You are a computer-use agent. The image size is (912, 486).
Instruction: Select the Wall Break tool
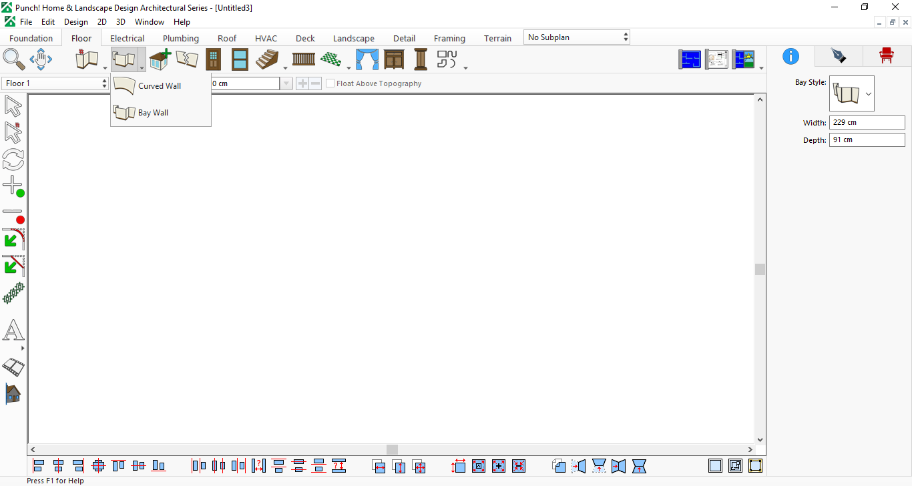click(x=187, y=59)
